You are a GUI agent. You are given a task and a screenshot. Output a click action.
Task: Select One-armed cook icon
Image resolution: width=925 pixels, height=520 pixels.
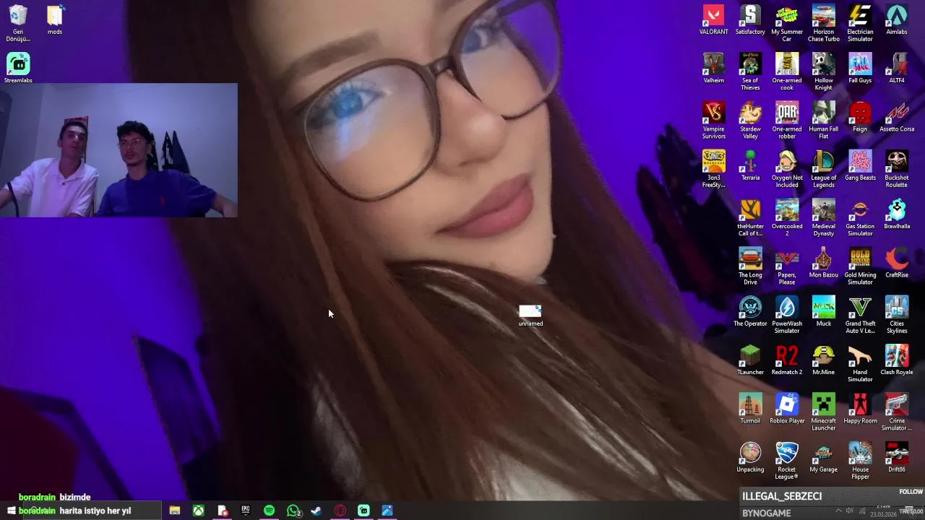tap(787, 72)
